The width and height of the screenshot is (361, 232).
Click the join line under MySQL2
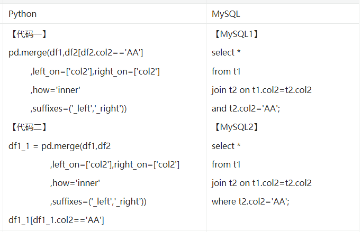click(x=261, y=182)
